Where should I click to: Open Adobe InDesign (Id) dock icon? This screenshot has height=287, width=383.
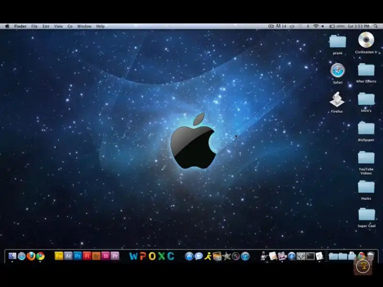pyautogui.click(x=105, y=256)
